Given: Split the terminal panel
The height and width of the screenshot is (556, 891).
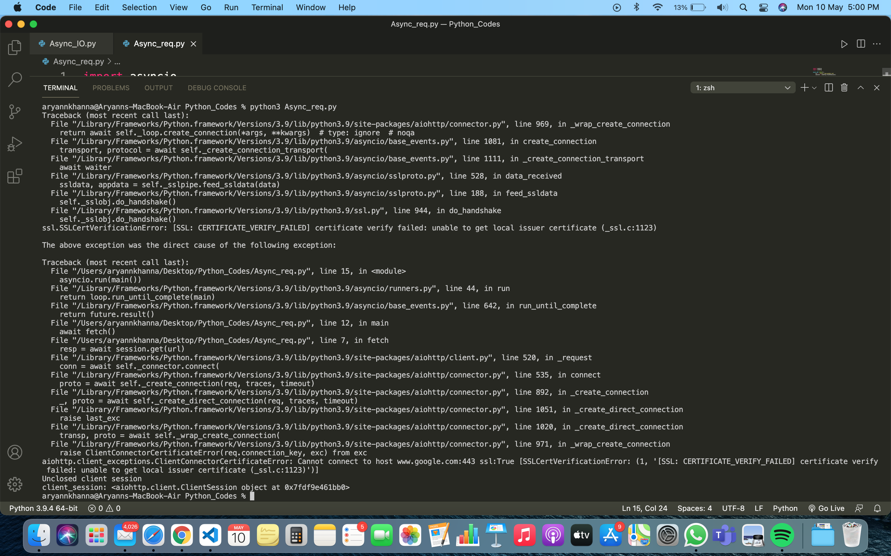Looking at the screenshot, I should (829, 88).
